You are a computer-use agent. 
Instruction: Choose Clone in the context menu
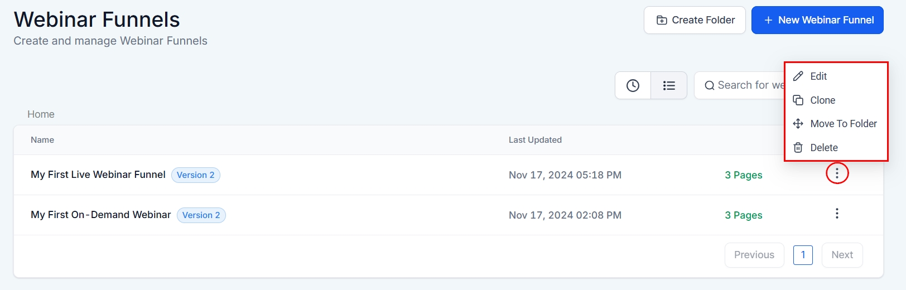coord(822,100)
